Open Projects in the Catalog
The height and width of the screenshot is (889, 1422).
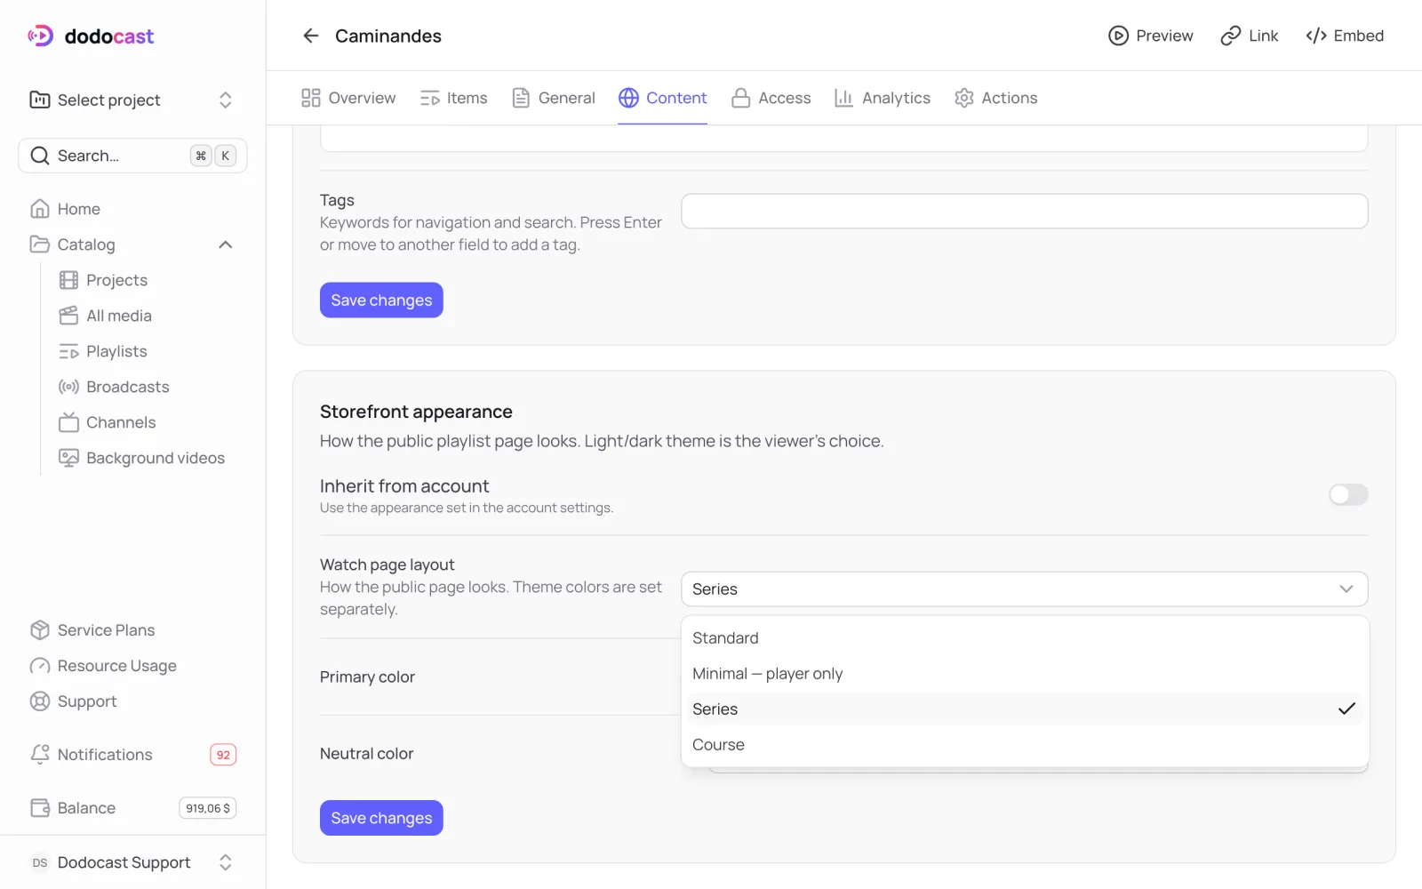point(103,280)
